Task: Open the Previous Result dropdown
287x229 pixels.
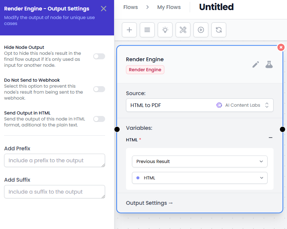Action: click(x=200, y=161)
